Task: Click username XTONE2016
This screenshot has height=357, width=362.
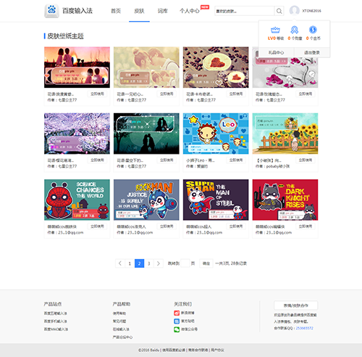Action: tap(311, 11)
